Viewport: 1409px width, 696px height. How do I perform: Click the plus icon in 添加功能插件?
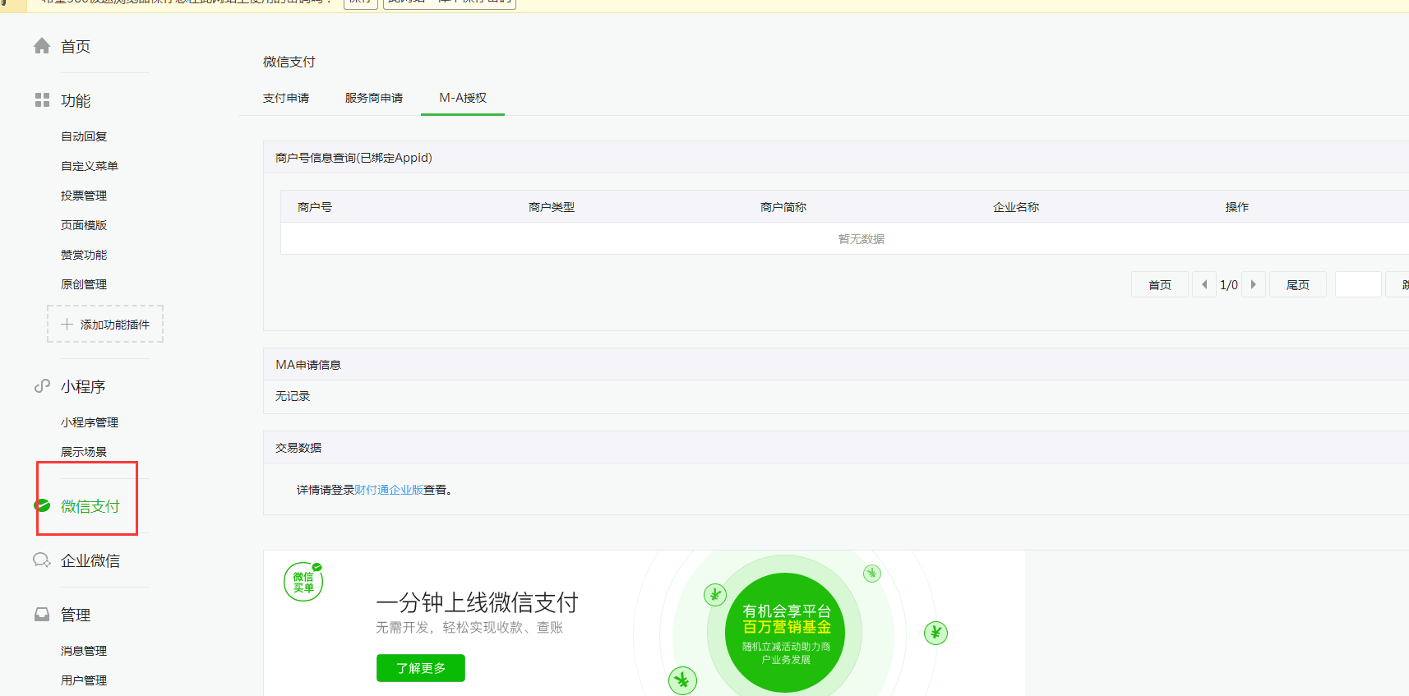point(67,325)
